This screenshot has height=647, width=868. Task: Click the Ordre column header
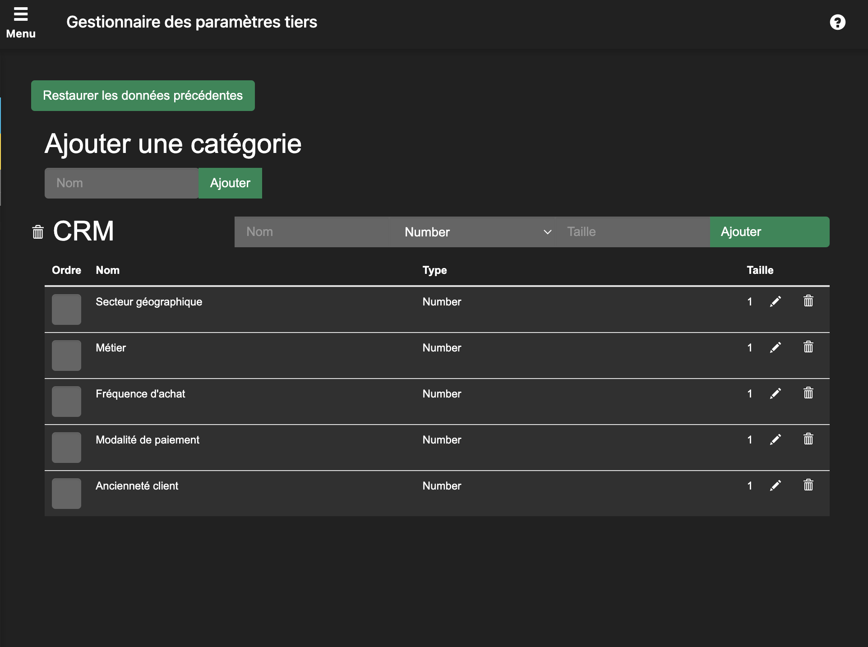click(66, 270)
